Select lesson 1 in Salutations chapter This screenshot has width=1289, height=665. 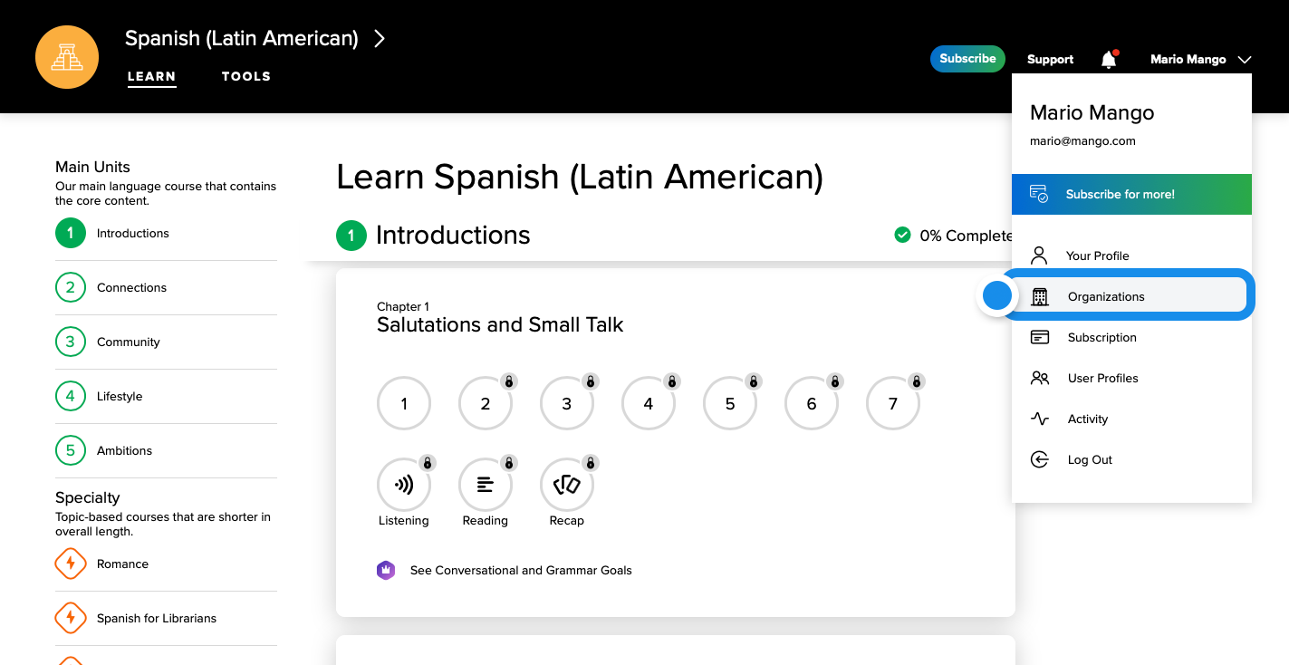click(404, 402)
